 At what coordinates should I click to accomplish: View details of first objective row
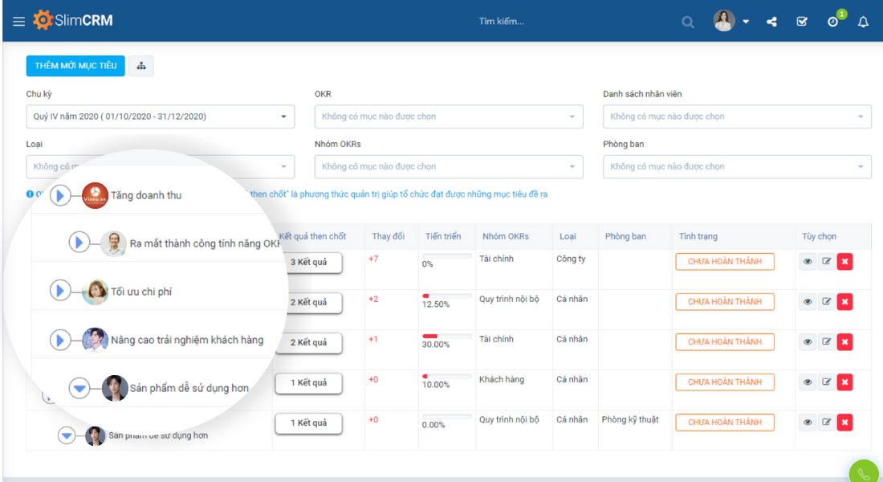click(x=808, y=262)
